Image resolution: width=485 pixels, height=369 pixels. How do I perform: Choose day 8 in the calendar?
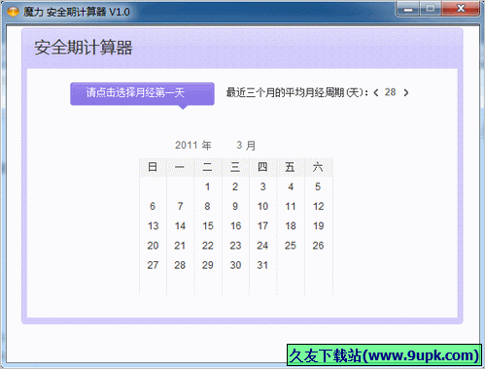[207, 206]
